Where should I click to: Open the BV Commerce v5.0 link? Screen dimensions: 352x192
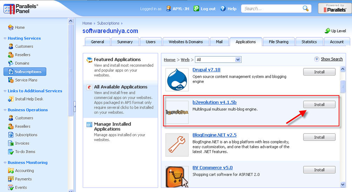(212, 168)
